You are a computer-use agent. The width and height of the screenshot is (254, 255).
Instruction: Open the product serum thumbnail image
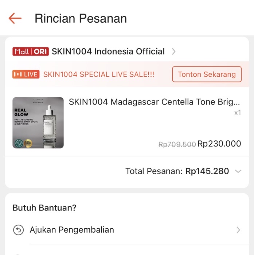[38, 123]
